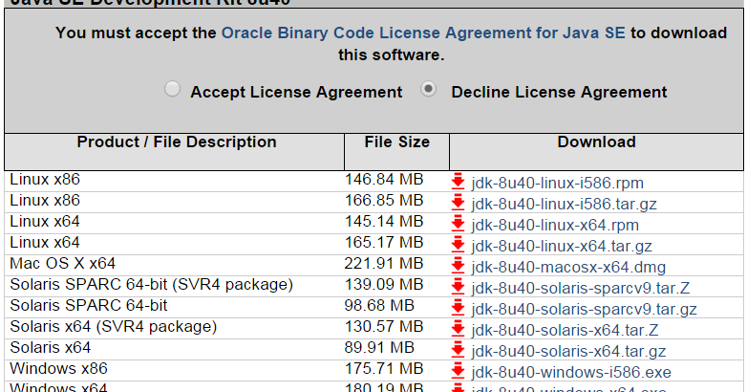Viewport: 747px width, 392px height.
Task: Click download icon beside jdk-8u40-solaris-sparcv9.tar.Z
Action: pyautogui.click(x=458, y=288)
